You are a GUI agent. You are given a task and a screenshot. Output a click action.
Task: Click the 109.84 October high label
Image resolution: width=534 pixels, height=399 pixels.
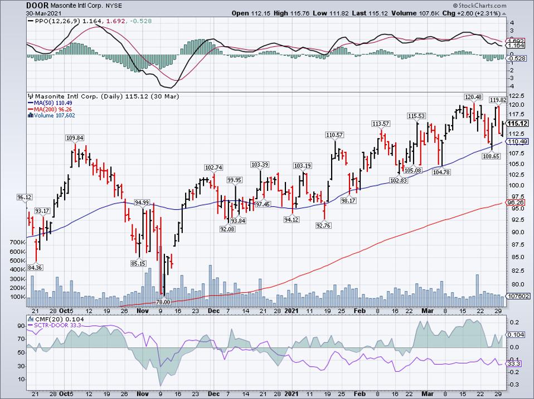point(75,137)
